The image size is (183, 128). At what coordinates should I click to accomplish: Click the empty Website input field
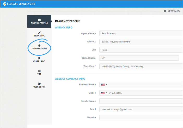141,118
